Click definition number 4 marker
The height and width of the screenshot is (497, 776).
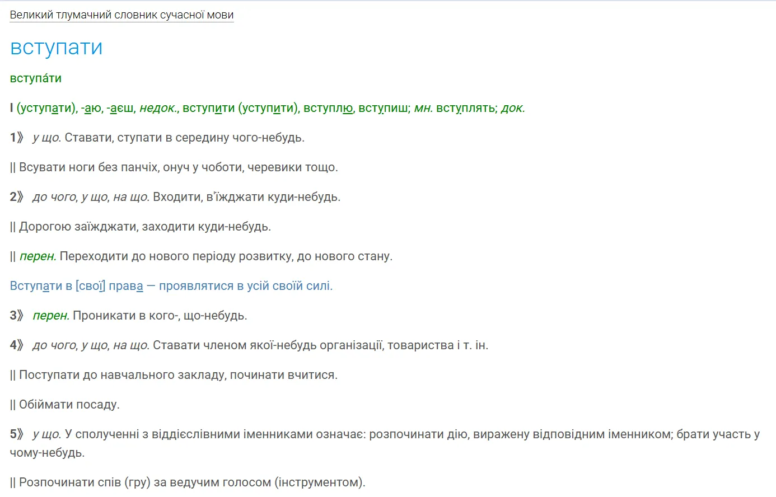tap(17, 345)
